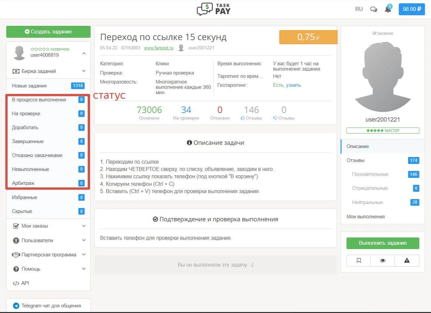Expand the Партнерская программа menu
This screenshot has height=313, width=431.
point(48,255)
